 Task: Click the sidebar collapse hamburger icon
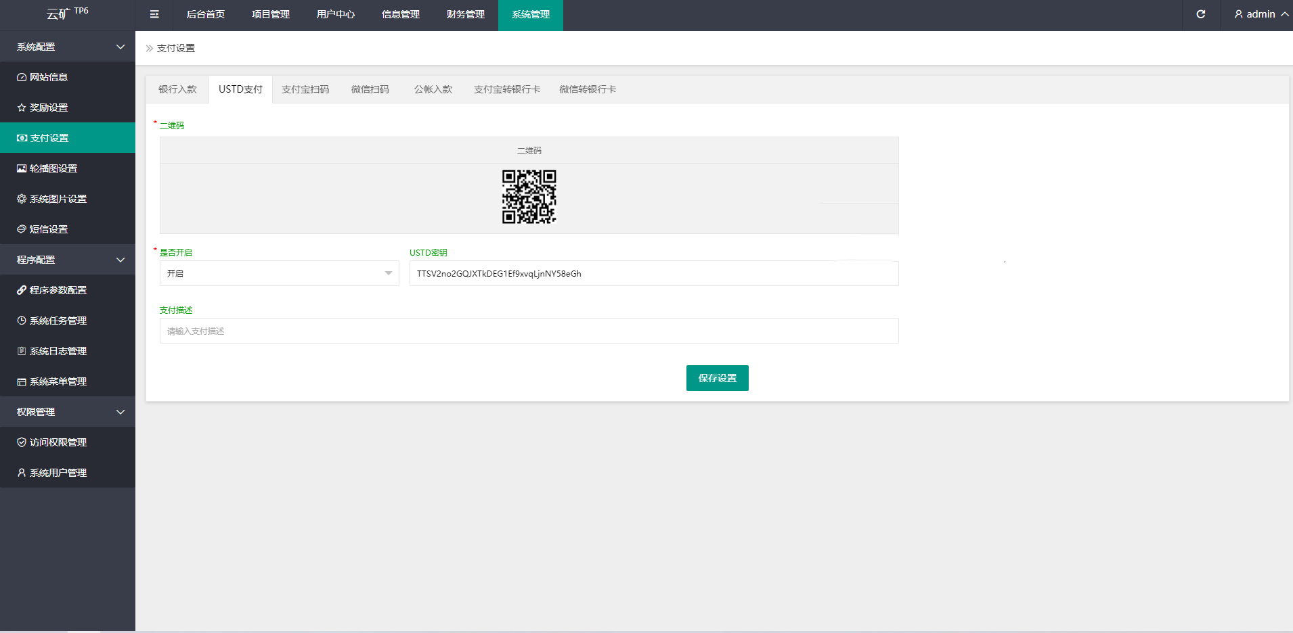point(154,14)
